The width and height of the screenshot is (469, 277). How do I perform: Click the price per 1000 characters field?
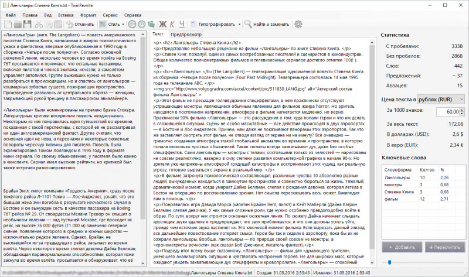448,112
